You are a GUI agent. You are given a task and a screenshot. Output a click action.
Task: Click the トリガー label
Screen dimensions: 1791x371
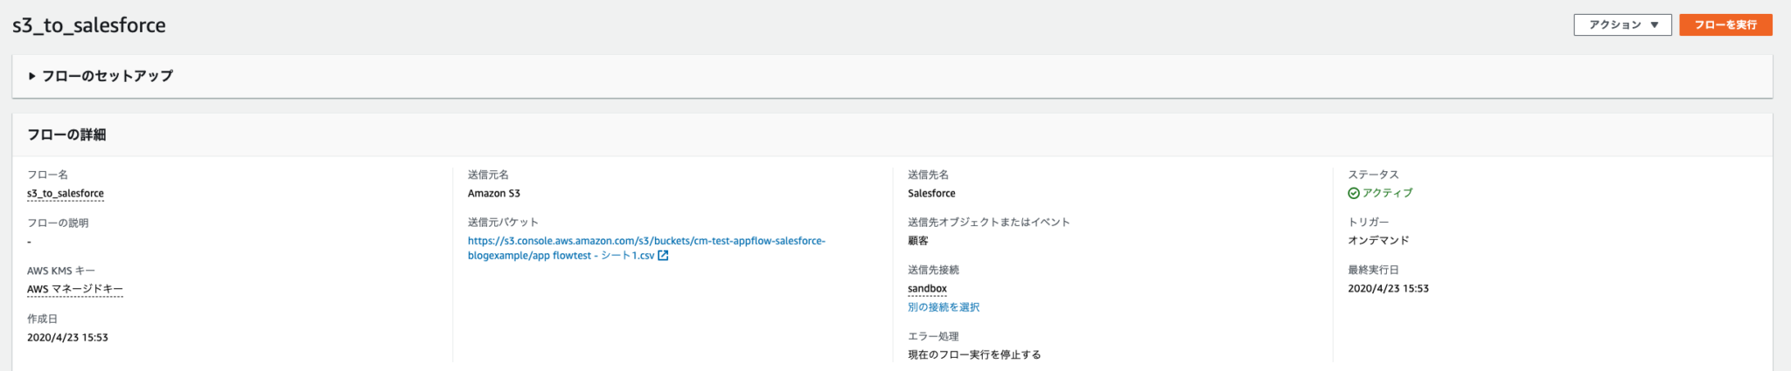tap(1369, 223)
